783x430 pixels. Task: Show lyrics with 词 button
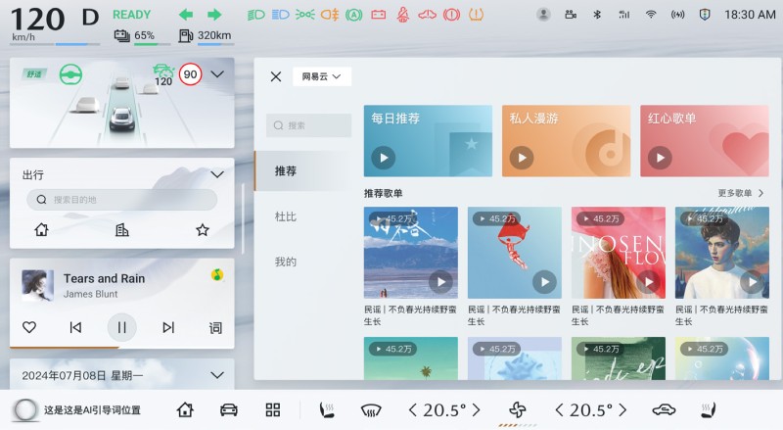click(215, 328)
